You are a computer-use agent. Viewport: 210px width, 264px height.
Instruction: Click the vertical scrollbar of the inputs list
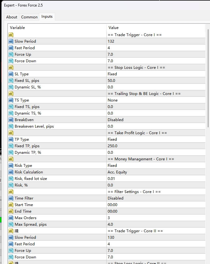tap(208, 78)
